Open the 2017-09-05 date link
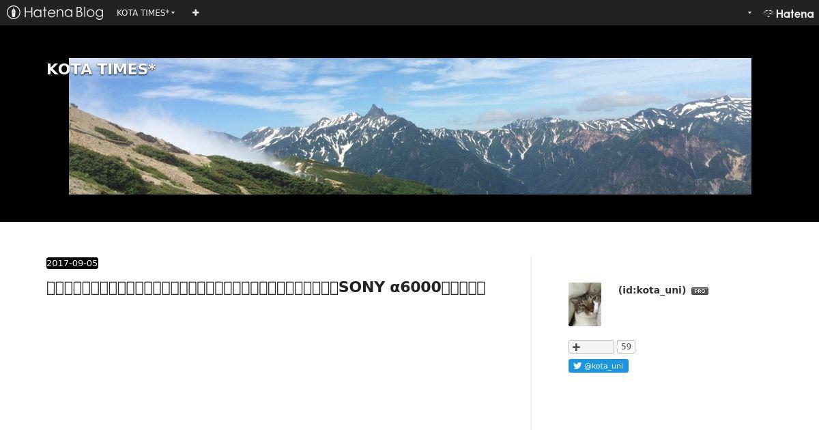Image resolution: width=819 pixels, height=430 pixels. coord(72,263)
